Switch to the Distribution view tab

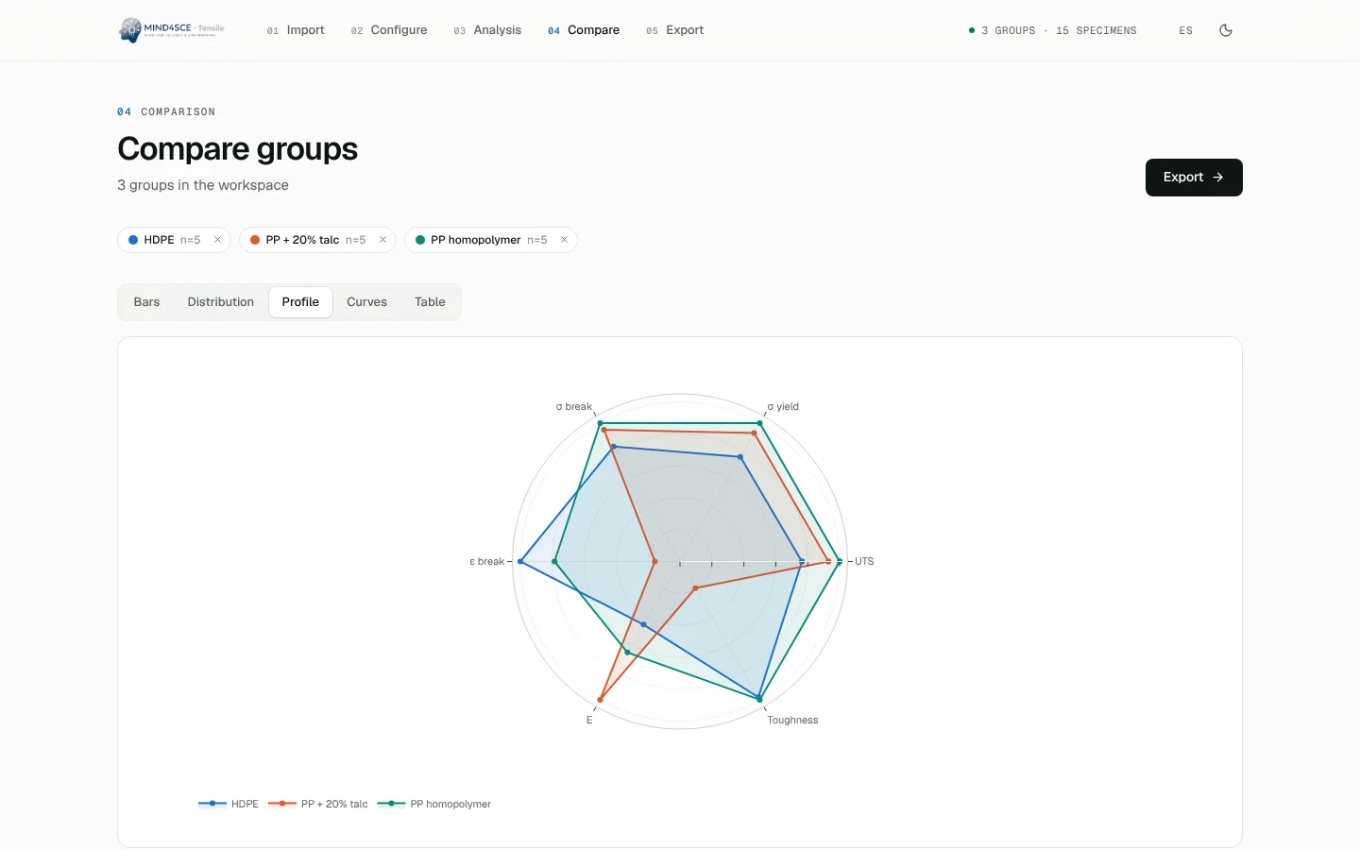(221, 302)
